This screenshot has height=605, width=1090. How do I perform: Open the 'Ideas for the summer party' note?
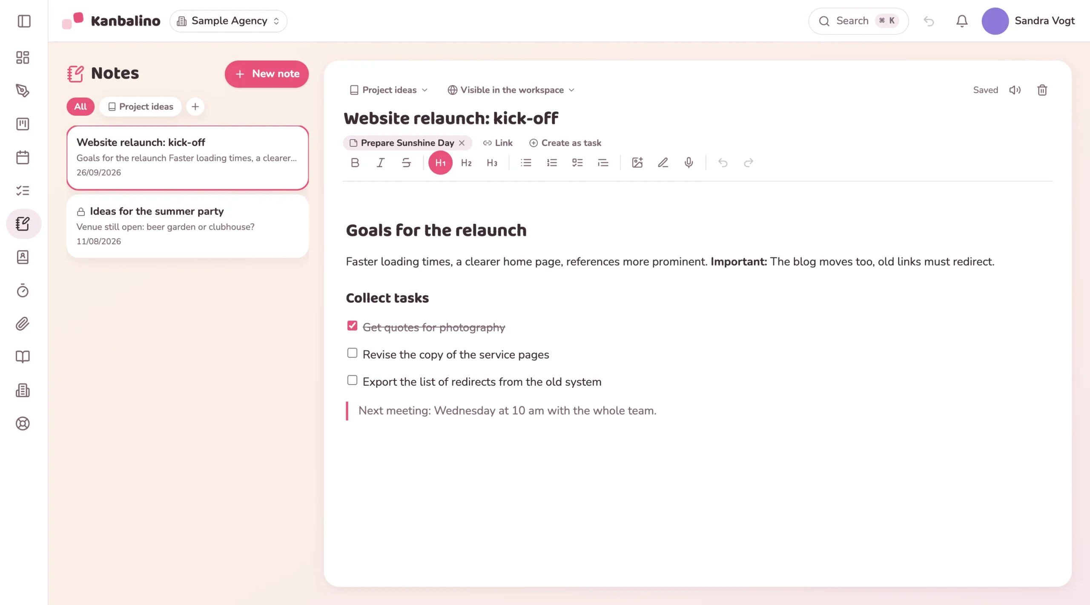pos(187,226)
